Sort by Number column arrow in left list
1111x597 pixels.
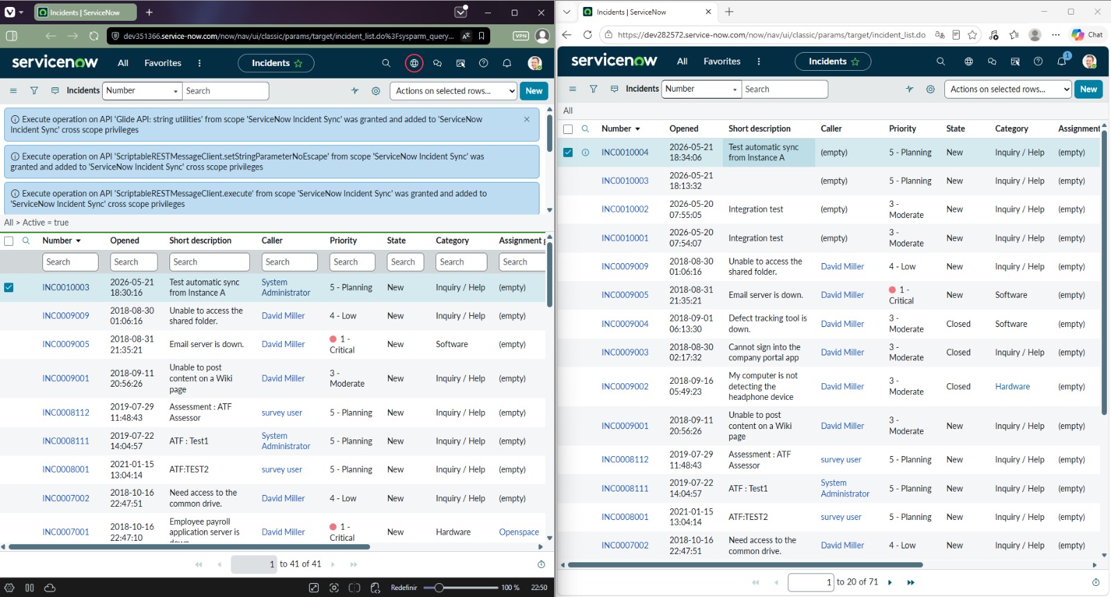pyautogui.click(x=78, y=241)
